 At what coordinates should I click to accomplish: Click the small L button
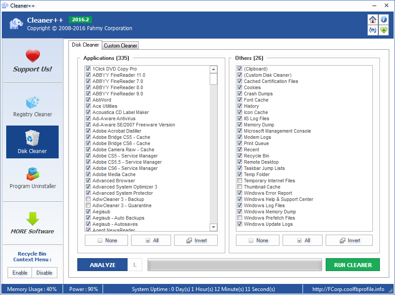tap(135, 265)
